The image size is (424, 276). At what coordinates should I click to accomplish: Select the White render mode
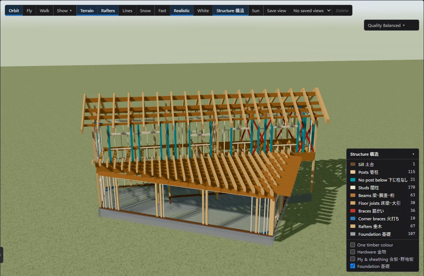(x=203, y=11)
